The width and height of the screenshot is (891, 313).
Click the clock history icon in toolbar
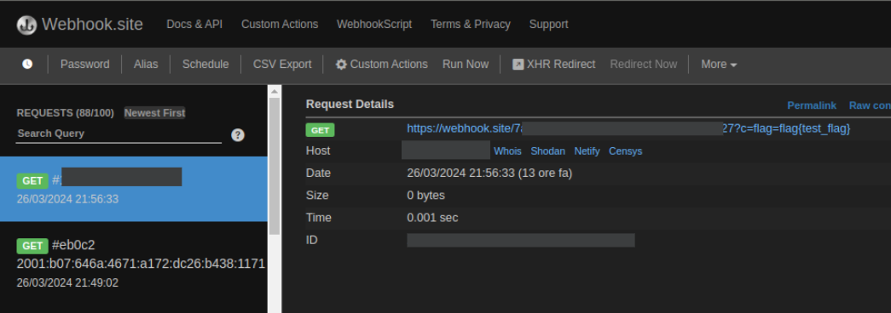click(x=27, y=64)
